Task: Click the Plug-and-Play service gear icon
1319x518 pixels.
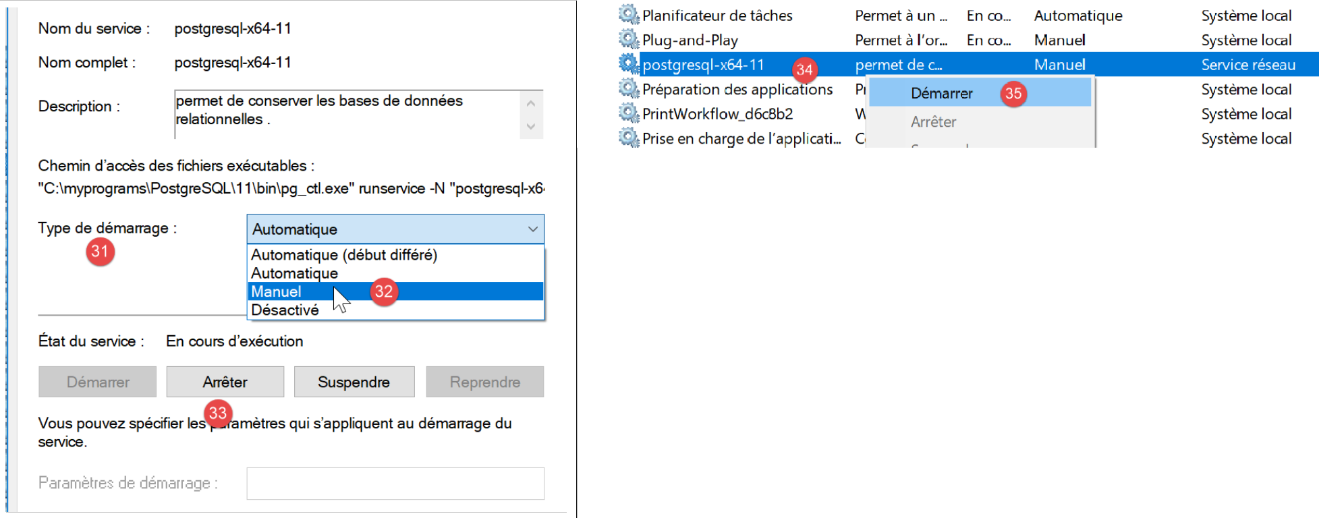Action: click(x=628, y=39)
